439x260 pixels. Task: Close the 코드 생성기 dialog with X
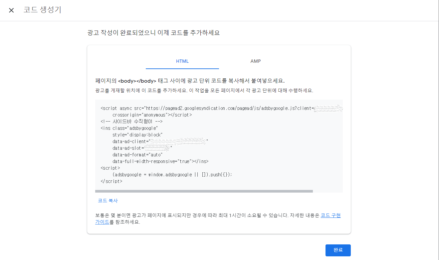pyautogui.click(x=11, y=10)
